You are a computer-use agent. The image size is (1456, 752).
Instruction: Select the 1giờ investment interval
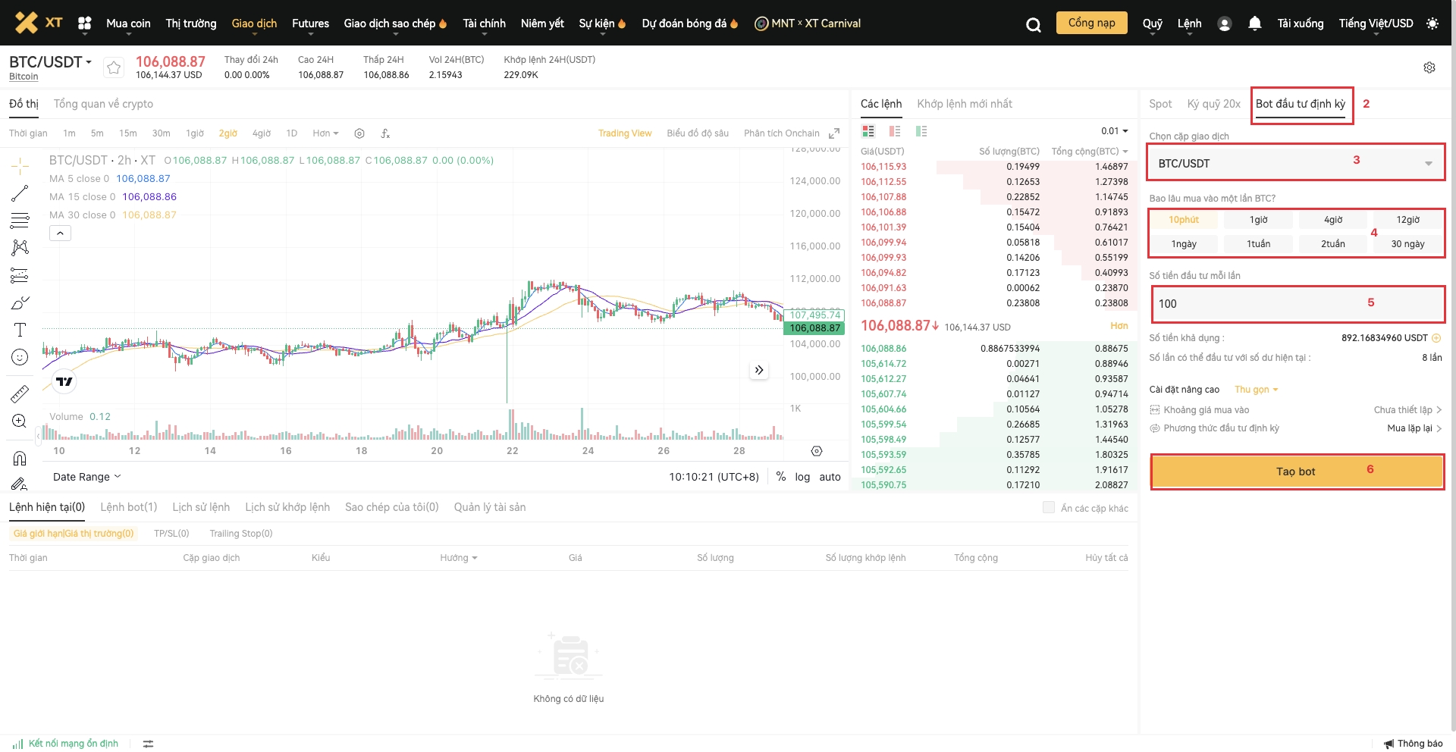pyautogui.click(x=1258, y=220)
